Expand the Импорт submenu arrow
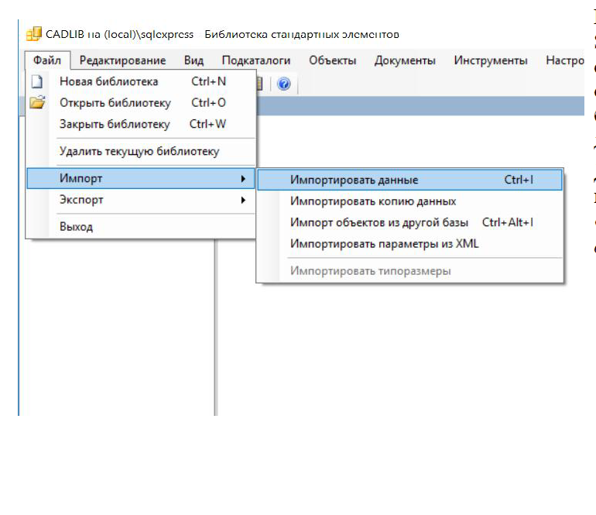The image size is (596, 515). click(243, 178)
